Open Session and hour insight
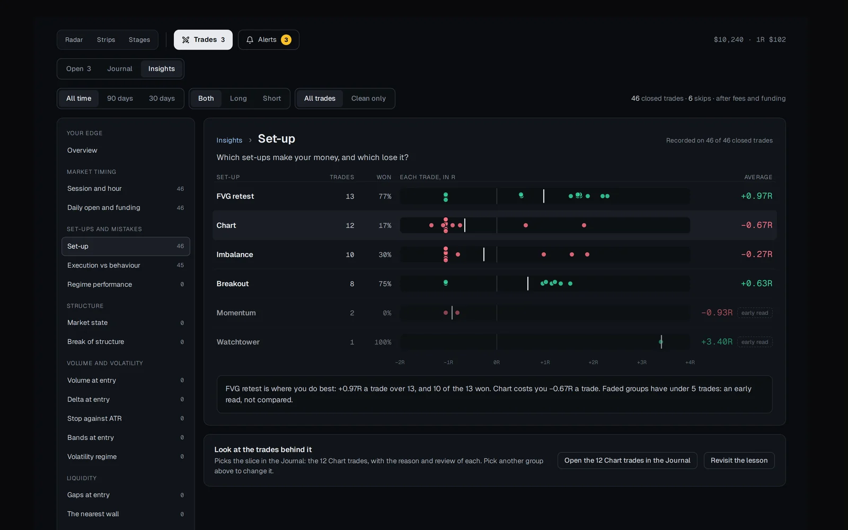This screenshot has height=530, width=848. [126, 189]
